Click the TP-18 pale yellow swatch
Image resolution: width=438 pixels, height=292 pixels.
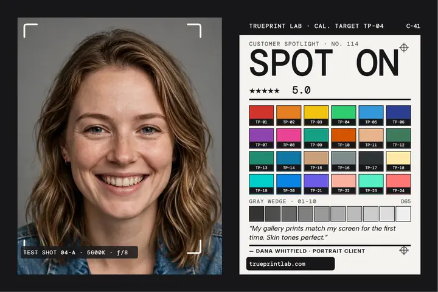398,161
